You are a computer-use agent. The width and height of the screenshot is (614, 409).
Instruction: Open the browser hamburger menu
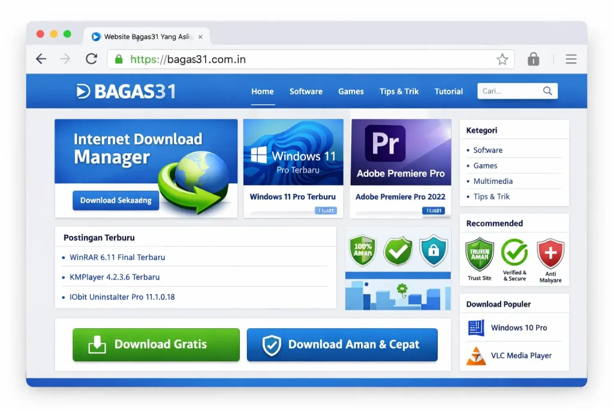pyautogui.click(x=571, y=59)
